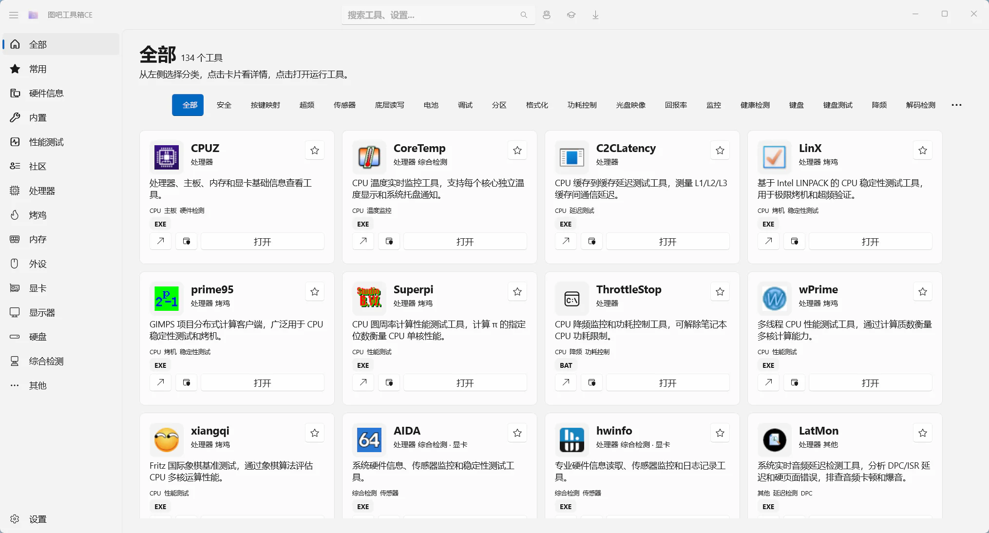This screenshot has width=989, height=533.
Task: Open the user account icon in title bar
Action: click(x=547, y=15)
